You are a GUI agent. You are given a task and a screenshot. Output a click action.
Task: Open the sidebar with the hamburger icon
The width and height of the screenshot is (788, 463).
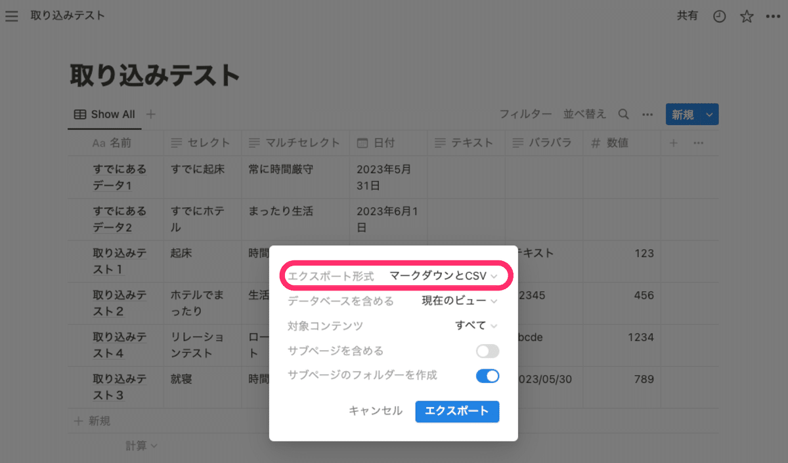(11, 16)
